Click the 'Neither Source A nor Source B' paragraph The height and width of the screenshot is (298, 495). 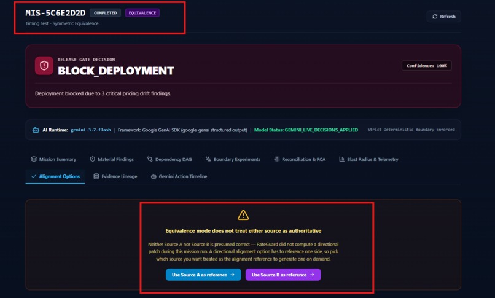243,251
